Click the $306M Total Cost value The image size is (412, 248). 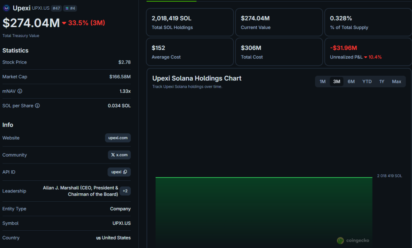pyautogui.click(x=251, y=48)
